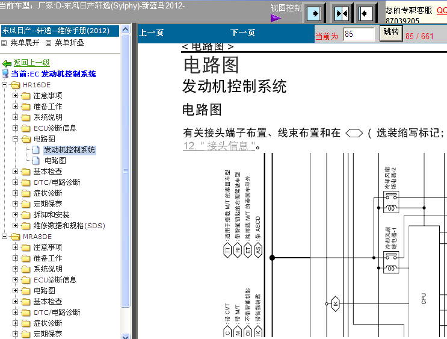The width and height of the screenshot is (447, 339).
Task: Click the tree panel scrollbar thumb
Action: point(125,170)
